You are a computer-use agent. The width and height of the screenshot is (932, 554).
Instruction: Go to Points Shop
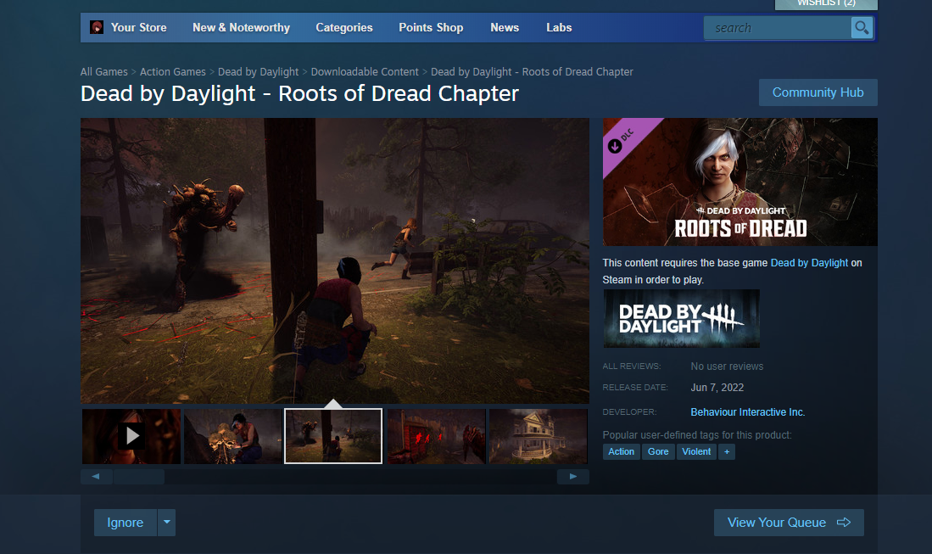tap(431, 27)
